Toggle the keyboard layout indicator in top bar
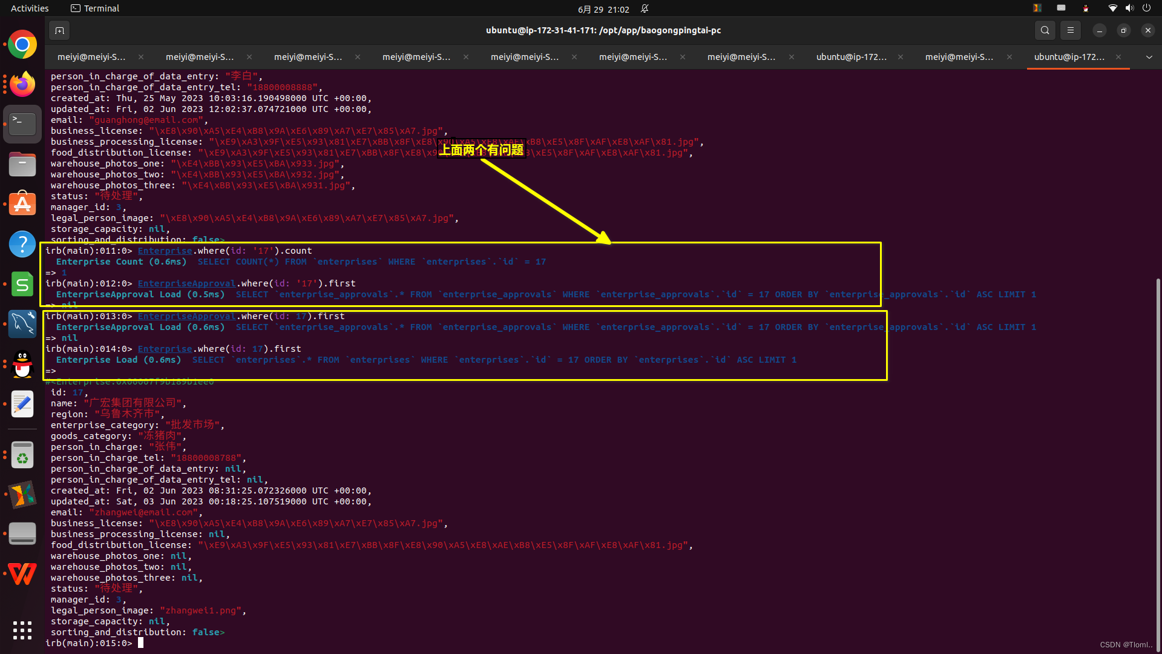 (x=1060, y=8)
